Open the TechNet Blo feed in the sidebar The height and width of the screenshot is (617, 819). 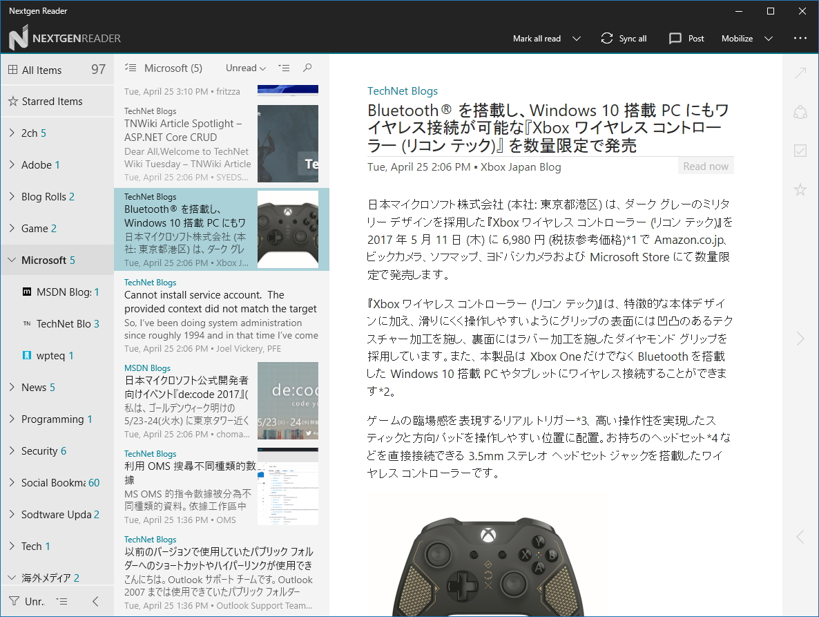(66, 323)
